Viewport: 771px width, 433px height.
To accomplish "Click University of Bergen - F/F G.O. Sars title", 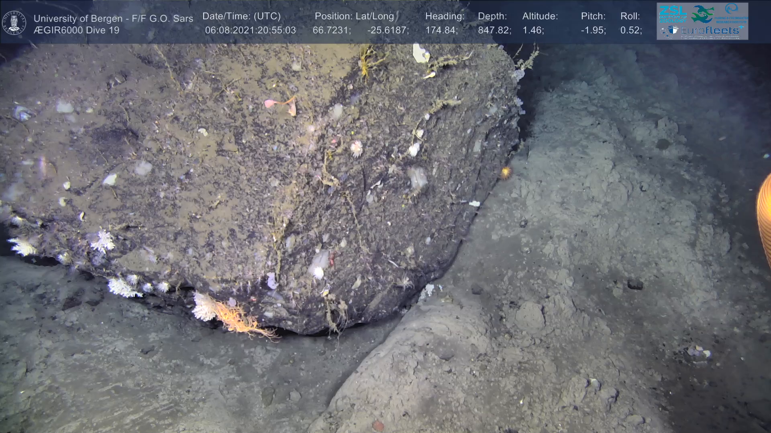I will tap(113, 18).
